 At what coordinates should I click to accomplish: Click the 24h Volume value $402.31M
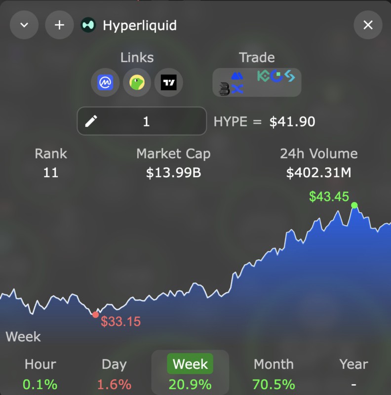[319, 173]
